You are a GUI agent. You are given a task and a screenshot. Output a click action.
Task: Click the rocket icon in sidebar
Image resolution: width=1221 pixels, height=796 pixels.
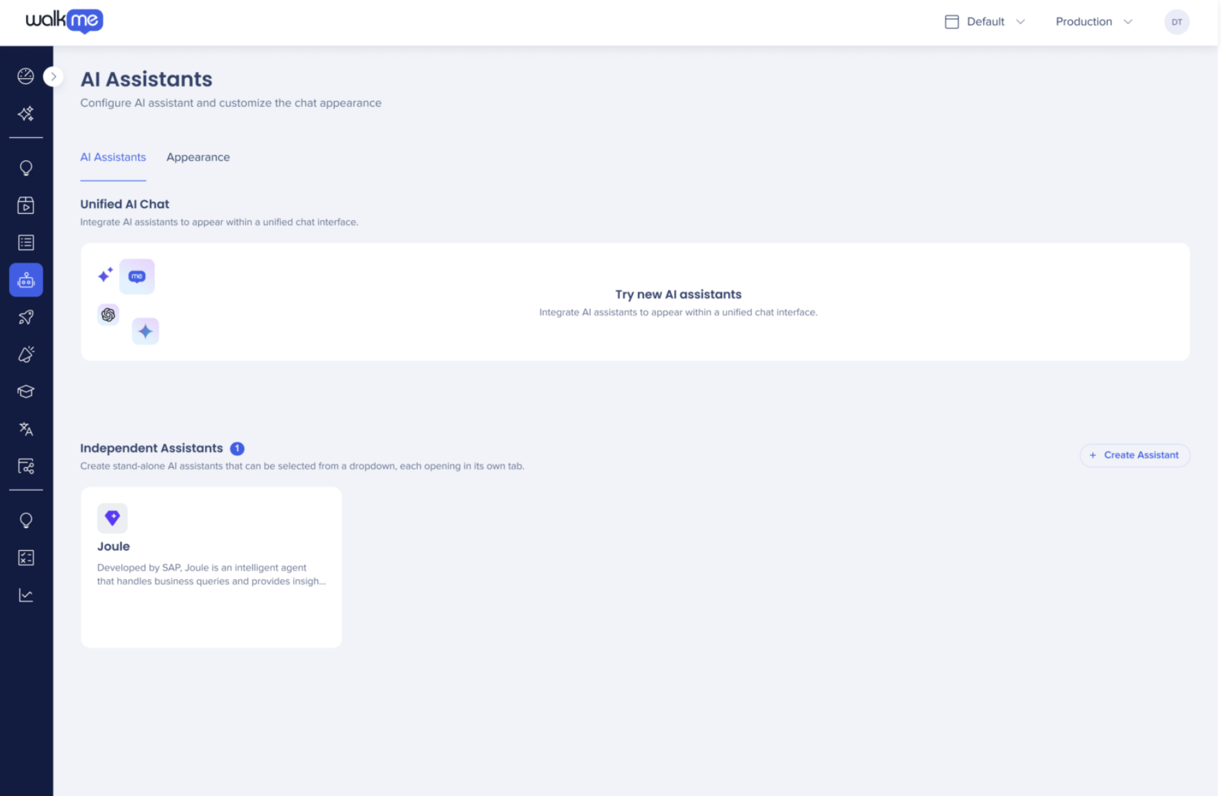tap(26, 317)
